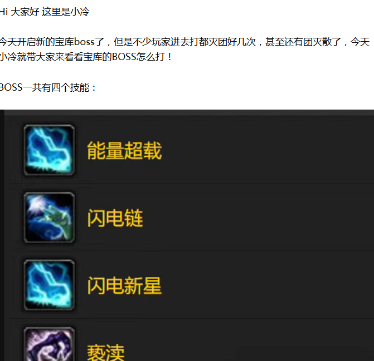Click the heading 'BOSS一共有四个技能:'
The width and height of the screenshot is (374, 361).
pos(48,87)
